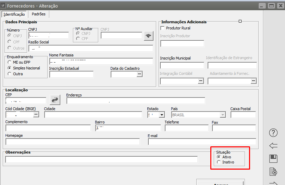The width and height of the screenshot is (285, 185).
Task: Open Data do Cadastro date picker button
Action: tap(139, 74)
